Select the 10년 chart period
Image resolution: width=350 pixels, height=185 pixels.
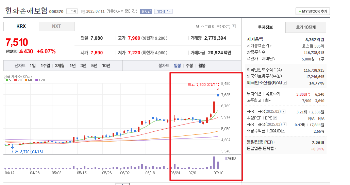point(106,66)
